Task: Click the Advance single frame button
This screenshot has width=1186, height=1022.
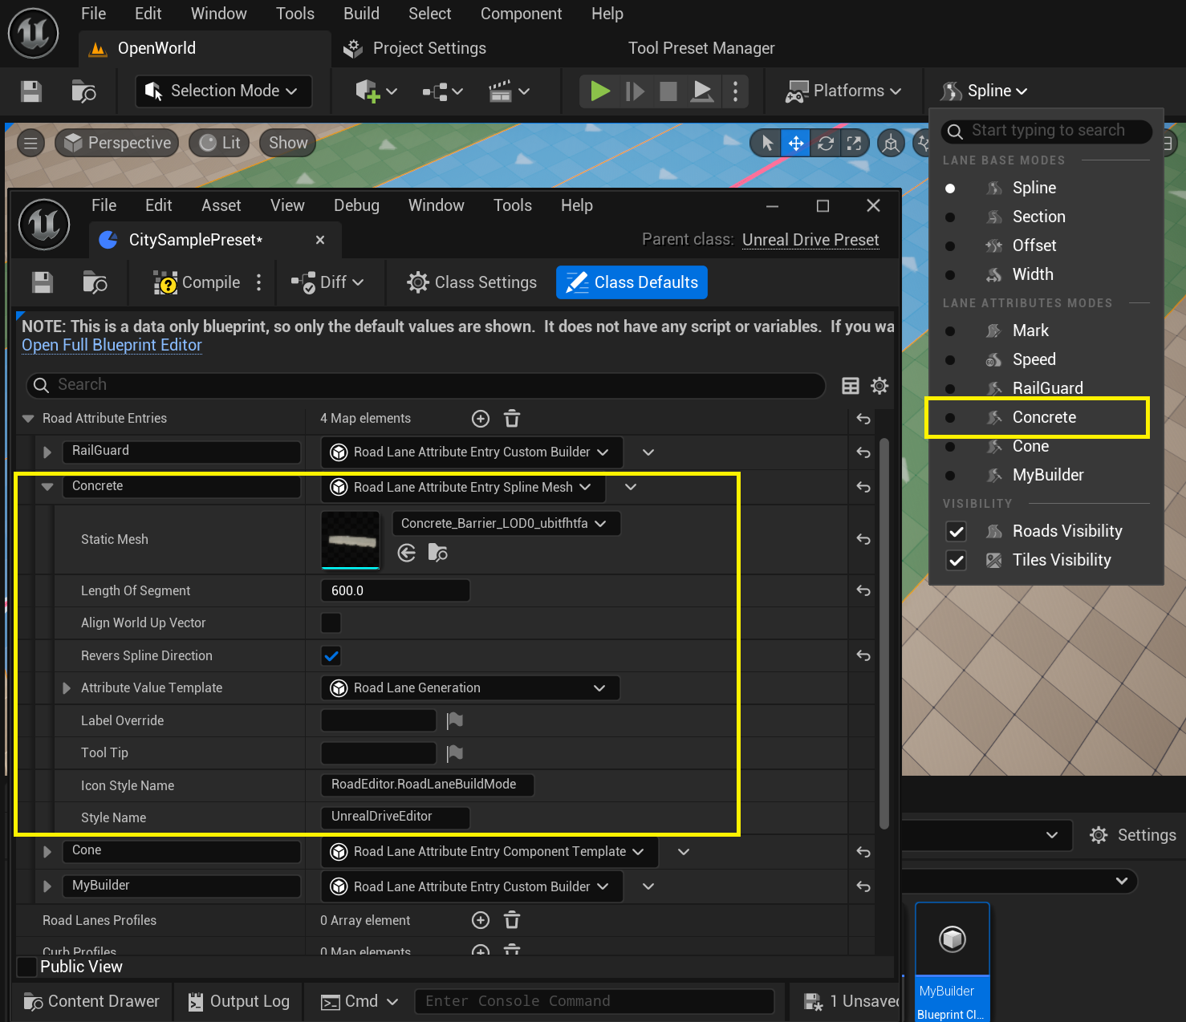Action: (x=635, y=91)
